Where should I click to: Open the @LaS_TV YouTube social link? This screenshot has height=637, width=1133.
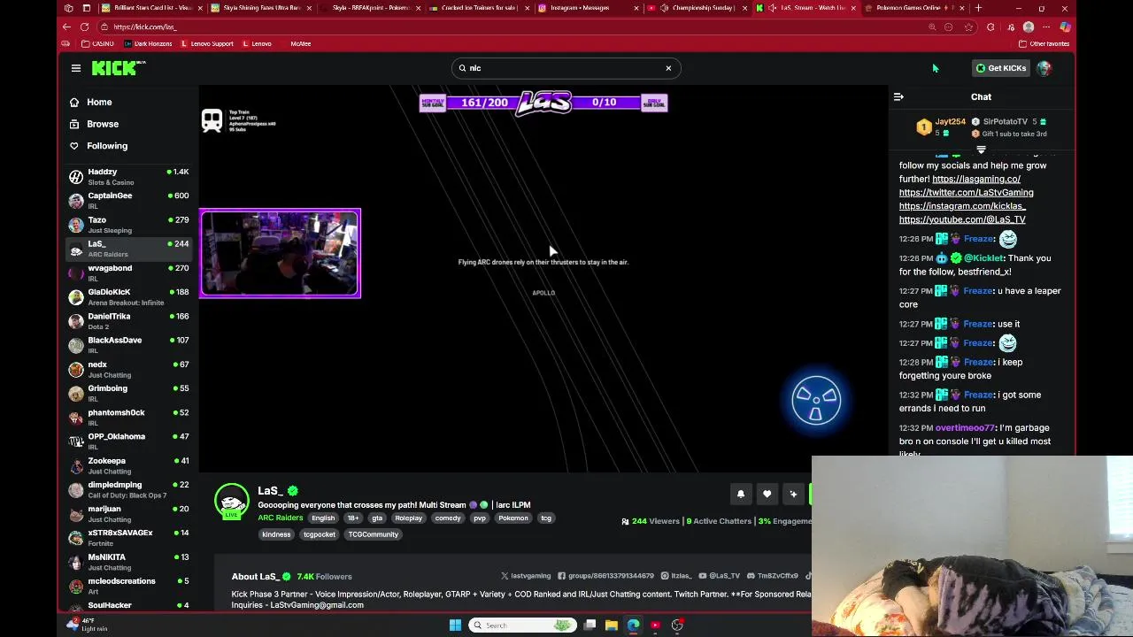coord(719,576)
